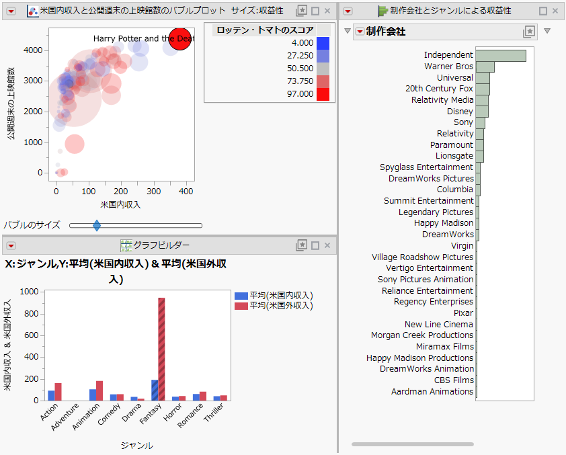Image resolution: width=566 pixels, height=455 pixels.
Task: Click Graph Builder panel star preset icon
Action: click(x=301, y=245)
